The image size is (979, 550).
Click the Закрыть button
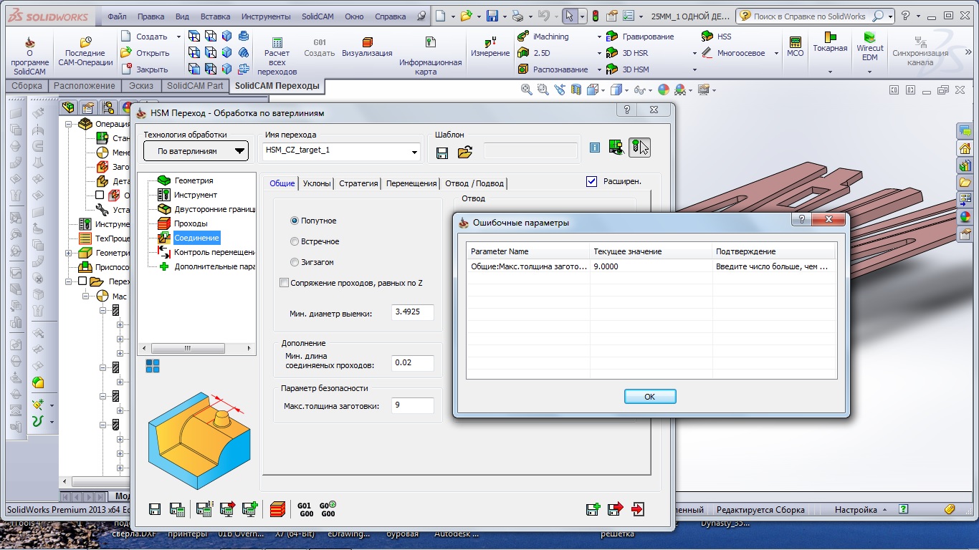point(145,69)
